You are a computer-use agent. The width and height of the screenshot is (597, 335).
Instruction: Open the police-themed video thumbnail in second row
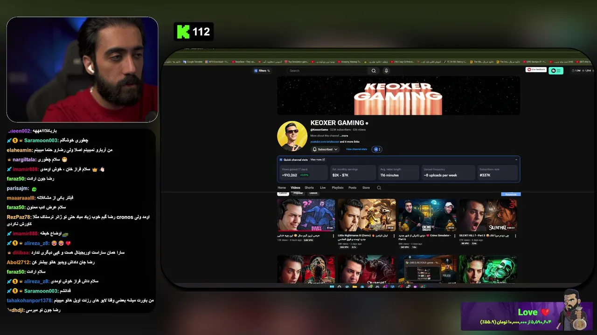pyautogui.click(x=427, y=269)
